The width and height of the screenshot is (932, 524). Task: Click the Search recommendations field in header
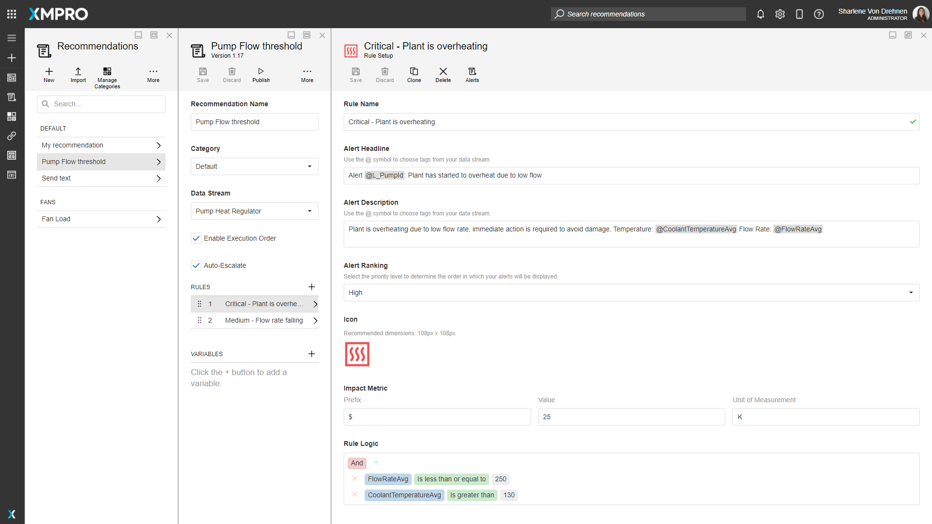pyautogui.click(x=648, y=14)
